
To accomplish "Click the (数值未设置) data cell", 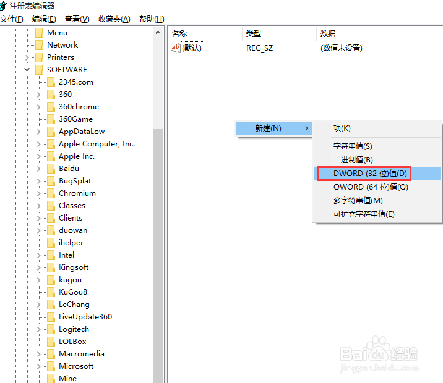I will pyautogui.click(x=342, y=48).
